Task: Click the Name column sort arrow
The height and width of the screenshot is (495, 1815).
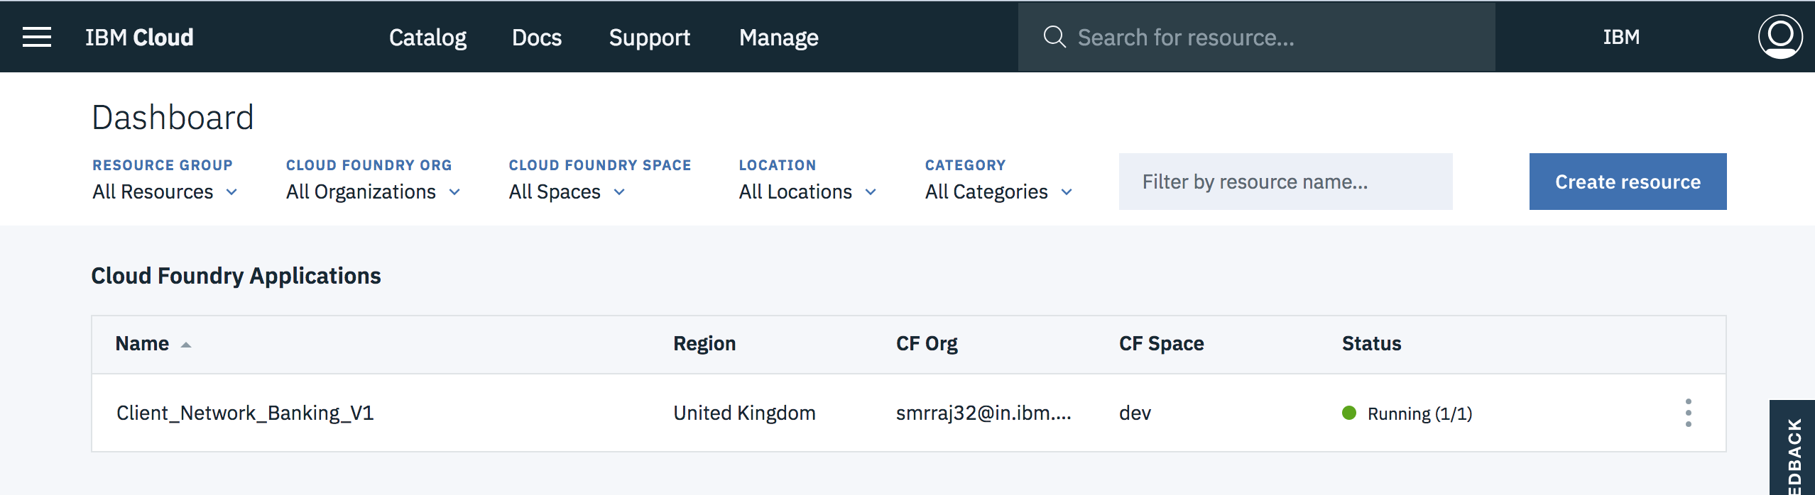Action: [x=186, y=345]
